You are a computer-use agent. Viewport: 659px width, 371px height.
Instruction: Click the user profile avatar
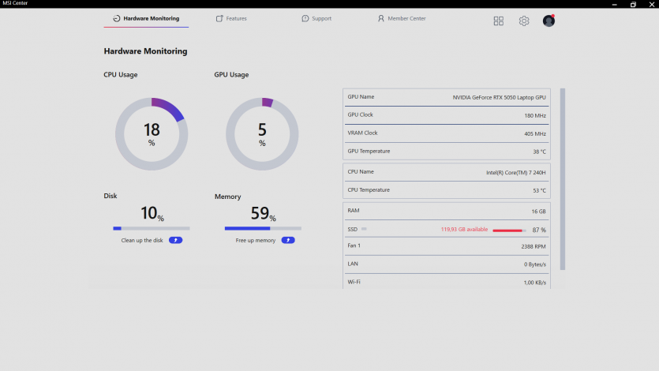[549, 21]
